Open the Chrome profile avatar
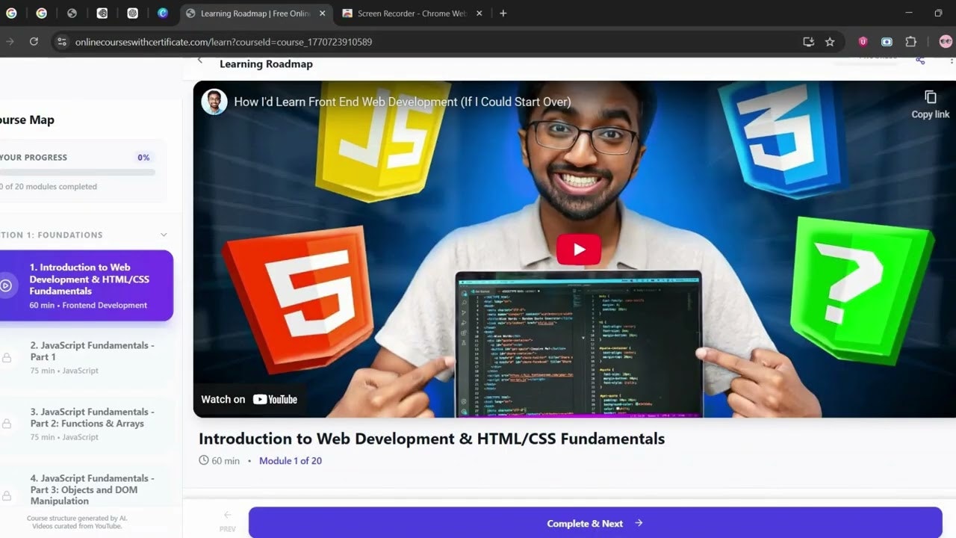The width and height of the screenshot is (956, 538). (946, 42)
